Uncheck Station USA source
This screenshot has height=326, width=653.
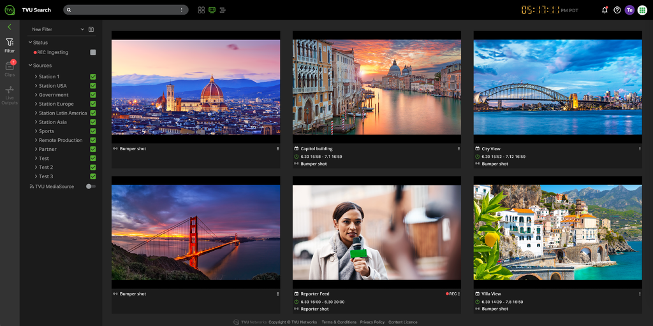coord(93,86)
